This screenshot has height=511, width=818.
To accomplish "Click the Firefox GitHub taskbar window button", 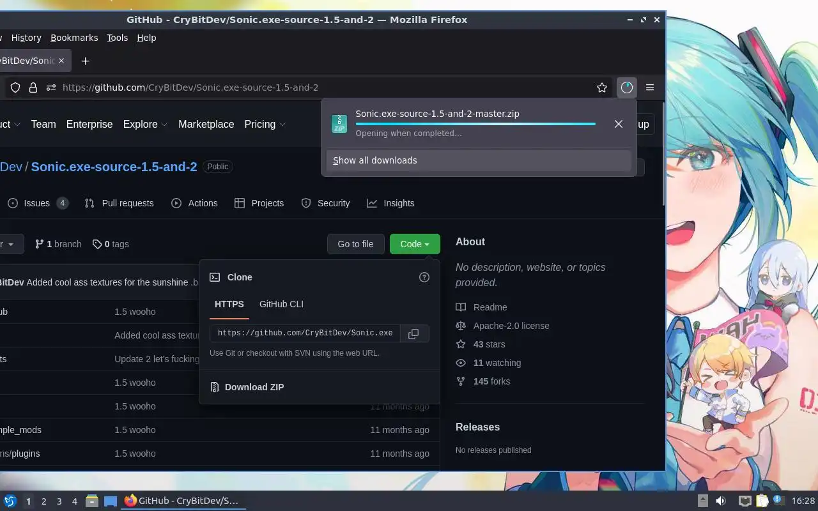I will (182, 501).
